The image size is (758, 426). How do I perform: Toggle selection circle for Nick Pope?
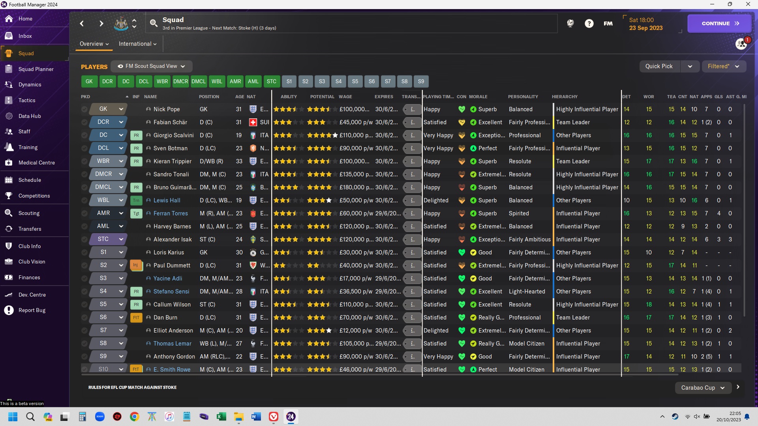(84, 109)
